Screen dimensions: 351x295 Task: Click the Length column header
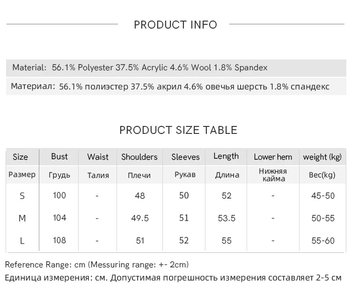[x=226, y=156]
